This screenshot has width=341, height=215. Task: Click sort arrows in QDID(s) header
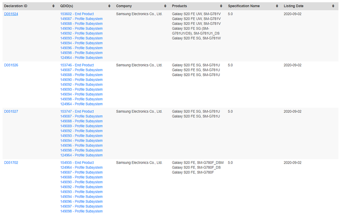pos(109,6)
